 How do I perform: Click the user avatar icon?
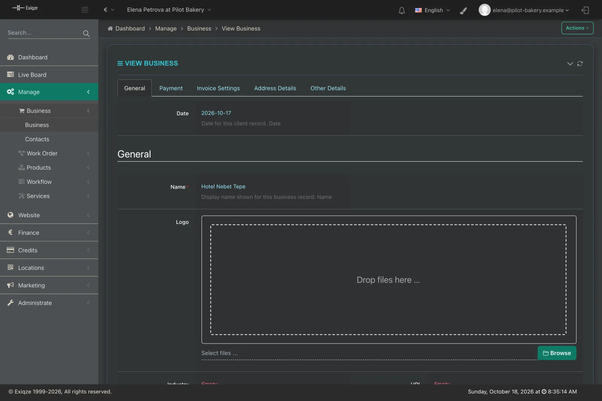click(484, 10)
